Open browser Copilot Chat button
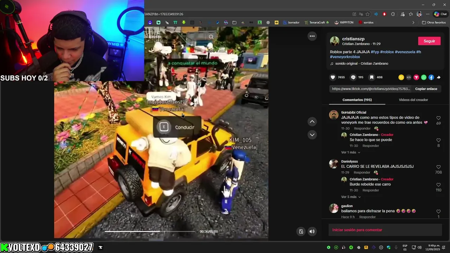The image size is (450, 253). click(x=441, y=14)
